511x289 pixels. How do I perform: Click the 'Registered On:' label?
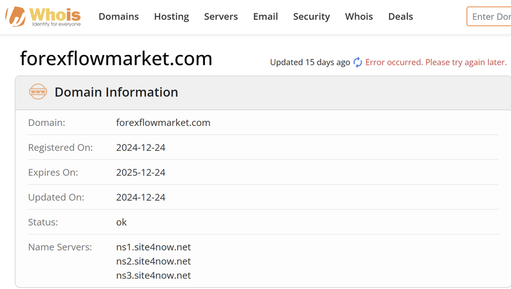point(60,148)
